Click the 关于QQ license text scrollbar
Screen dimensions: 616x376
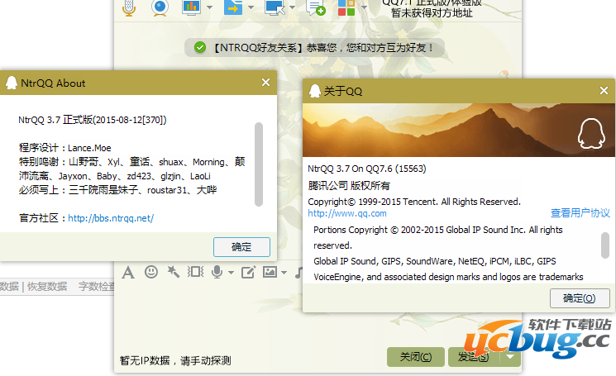pos(604,245)
